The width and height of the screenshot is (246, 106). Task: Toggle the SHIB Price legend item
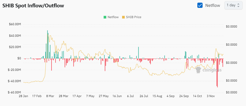click(x=132, y=17)
